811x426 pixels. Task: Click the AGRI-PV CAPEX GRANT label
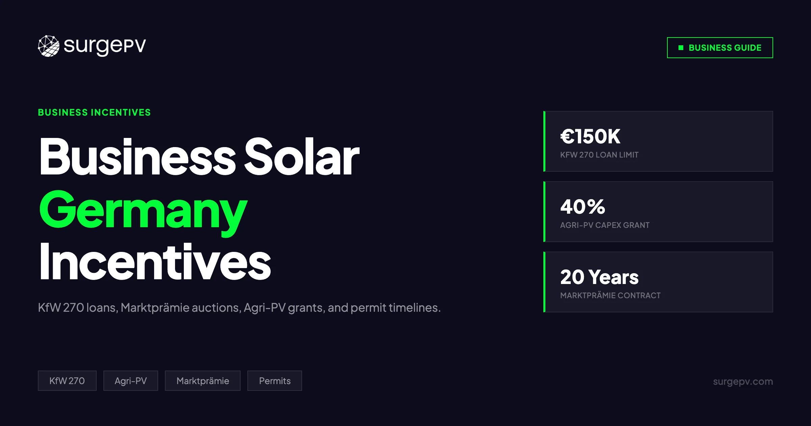(605, 225)
